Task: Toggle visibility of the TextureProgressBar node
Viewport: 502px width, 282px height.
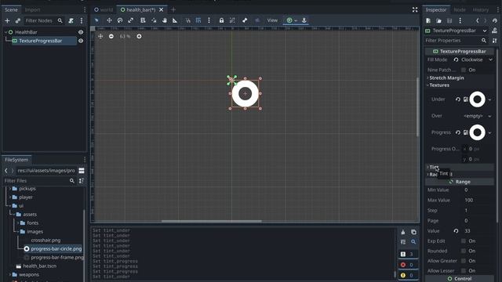Action: (x=81, y=41)
